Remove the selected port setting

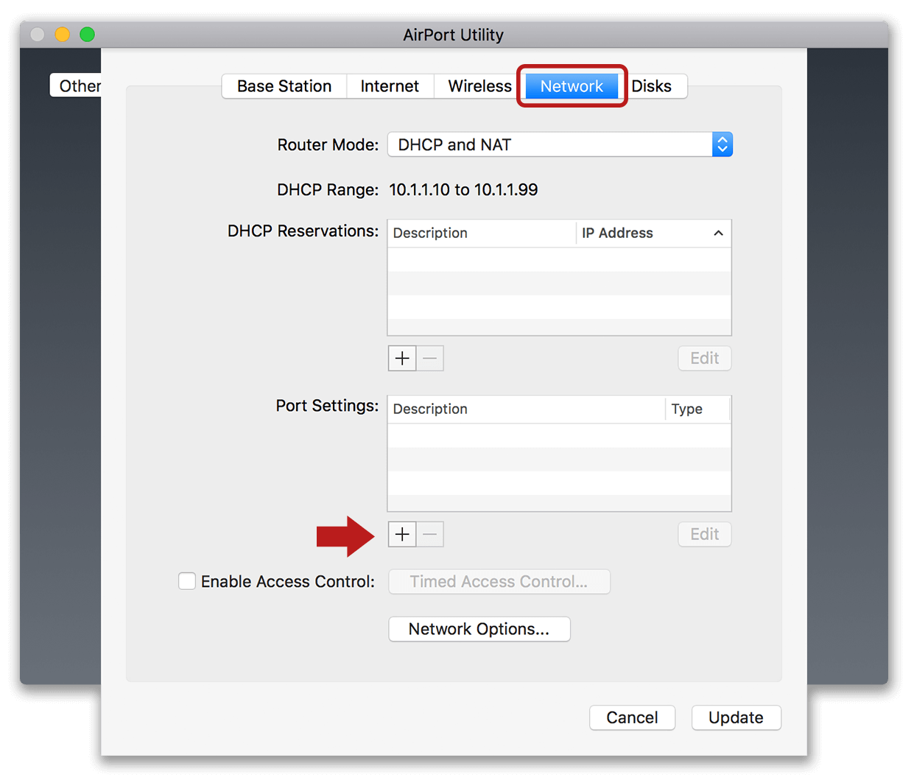pyautogui.click(x=429, y=534)
